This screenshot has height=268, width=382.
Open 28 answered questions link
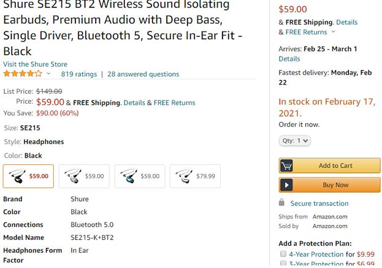coord(143,74)
